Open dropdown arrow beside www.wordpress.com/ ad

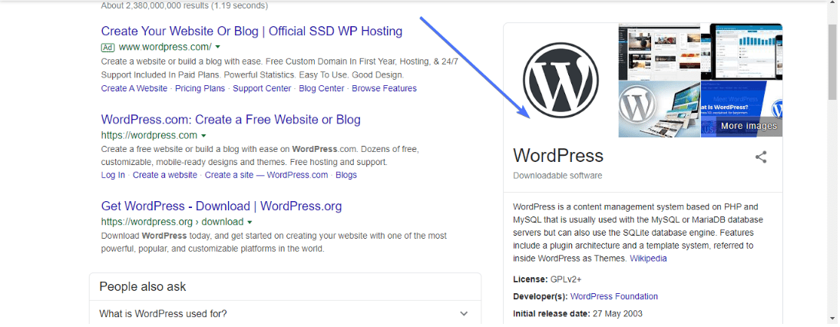pyautogui.click(x=218, y=47)
